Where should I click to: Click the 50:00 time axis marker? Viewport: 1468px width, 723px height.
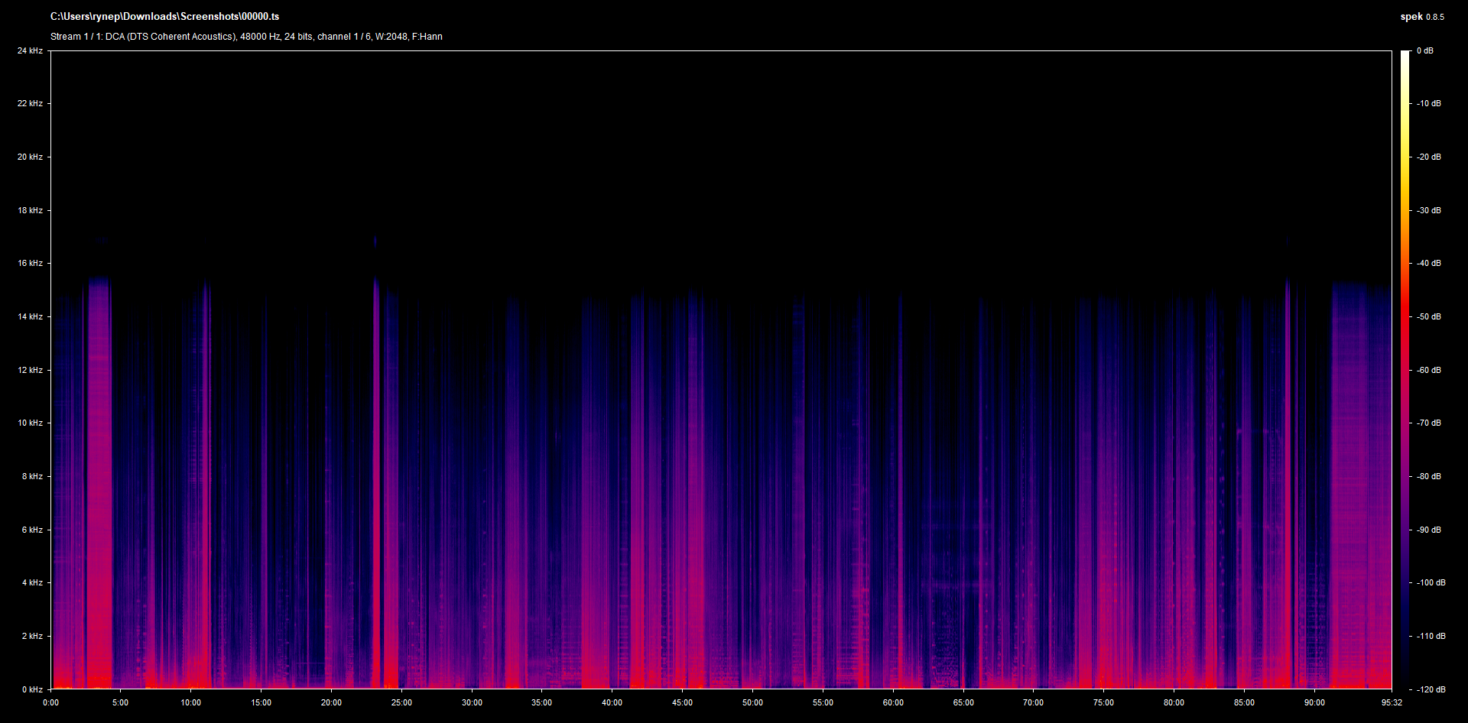point(752,703)
